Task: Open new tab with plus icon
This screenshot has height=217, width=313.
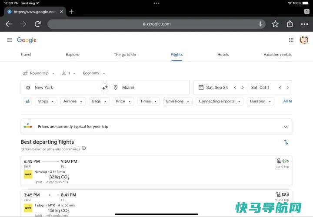Action: point(71,12)
